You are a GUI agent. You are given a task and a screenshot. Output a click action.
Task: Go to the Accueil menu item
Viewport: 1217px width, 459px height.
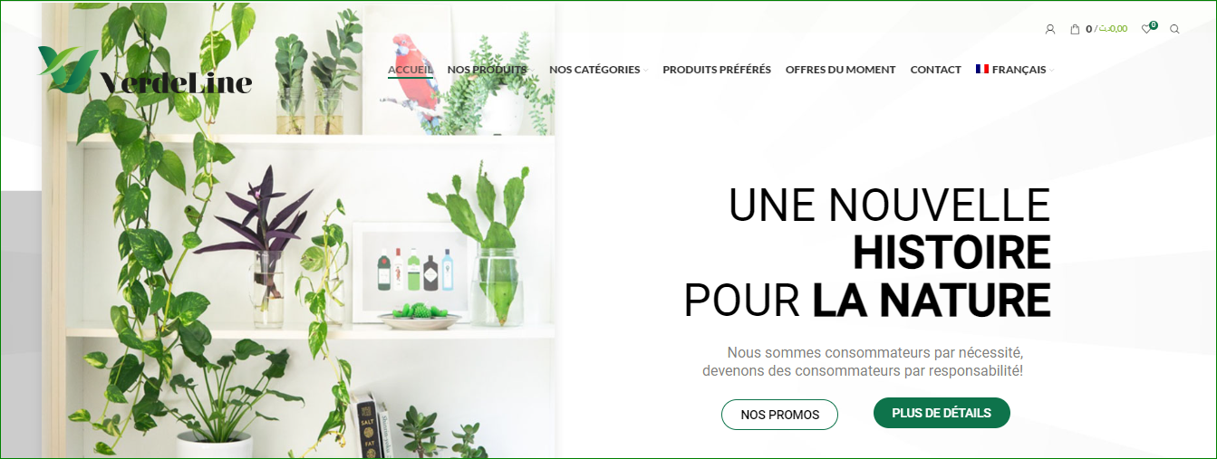410,70
